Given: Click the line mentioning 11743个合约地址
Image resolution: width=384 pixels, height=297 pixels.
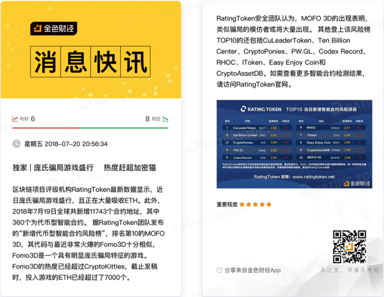Looking at the screenshot, I should pos(86,211).
